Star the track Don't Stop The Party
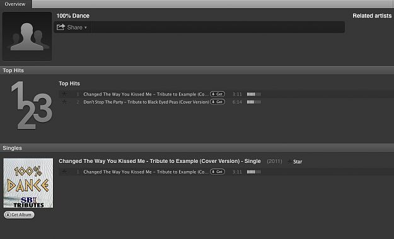Screen dimensions: 394x239 [x=64, y=102]
